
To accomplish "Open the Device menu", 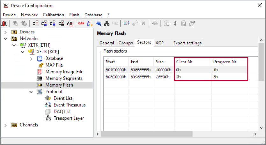I will coord(9,15).
